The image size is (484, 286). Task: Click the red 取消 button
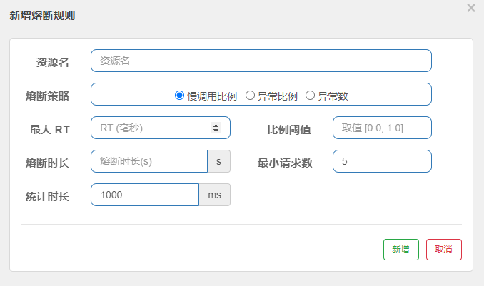coord(444,250)
